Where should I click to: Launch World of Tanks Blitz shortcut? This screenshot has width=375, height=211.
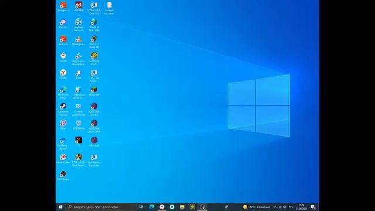pos(94,25)
